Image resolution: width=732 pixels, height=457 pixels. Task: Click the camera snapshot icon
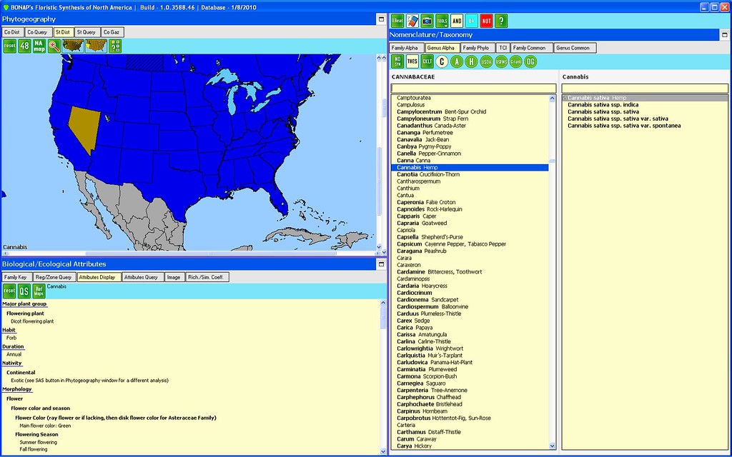pos(427,21)
